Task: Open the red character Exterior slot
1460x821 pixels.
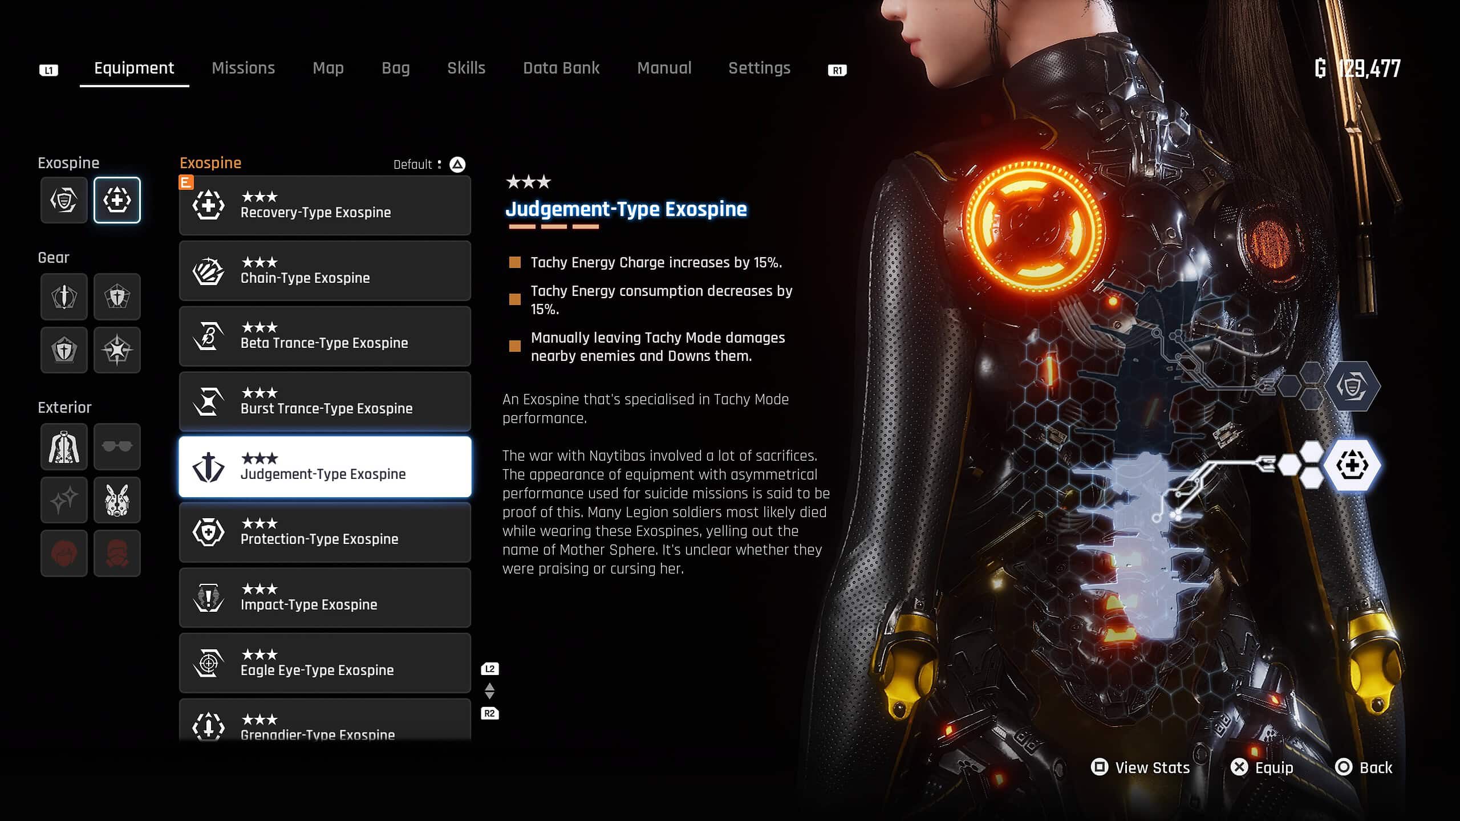Action: pyautogui.click(x=117, y=553)
